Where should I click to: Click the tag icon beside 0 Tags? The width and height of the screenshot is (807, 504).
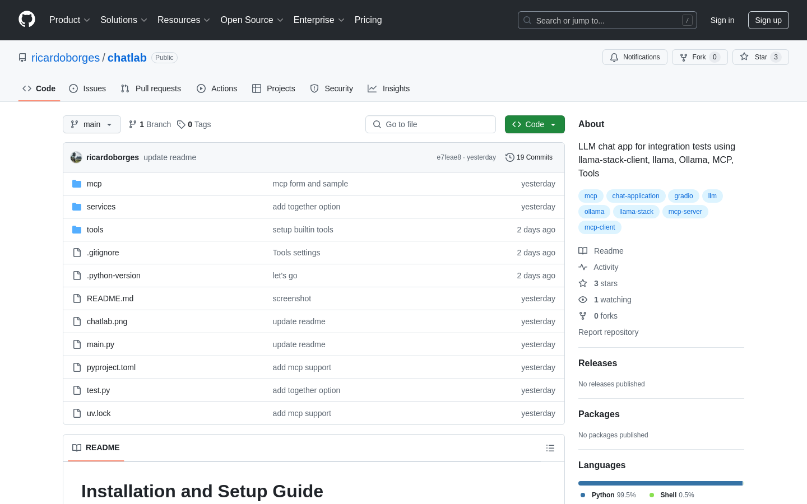pos(181,124)
